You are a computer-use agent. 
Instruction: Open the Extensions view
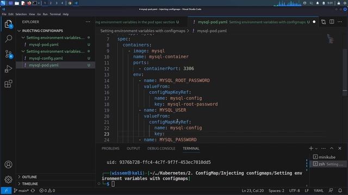point(8,84)
